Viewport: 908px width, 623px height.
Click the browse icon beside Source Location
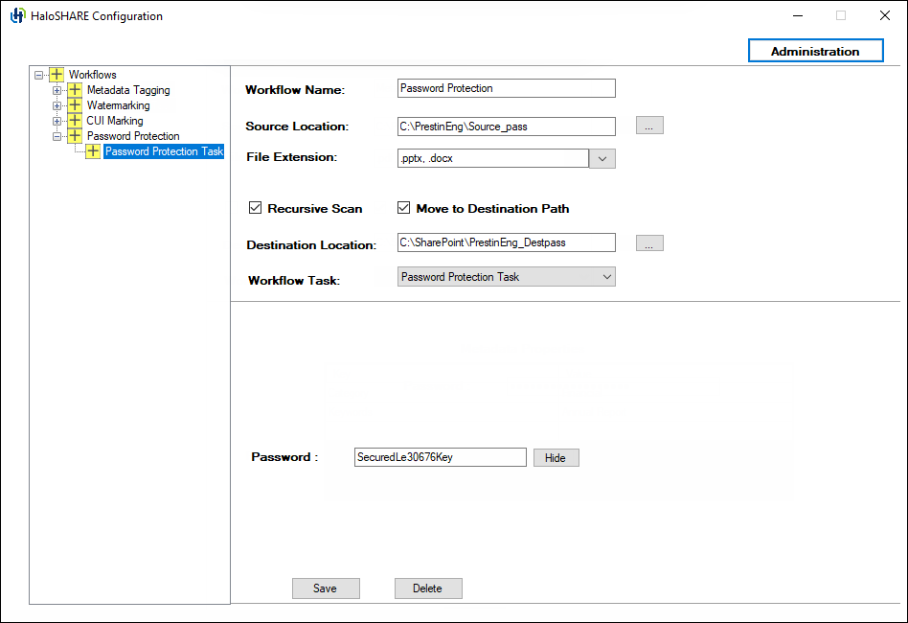(x=649, y=125)
